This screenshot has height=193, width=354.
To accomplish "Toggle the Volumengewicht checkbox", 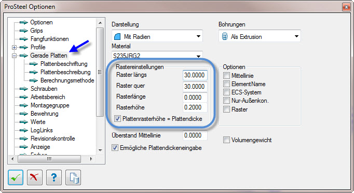I will coord(226,140).
